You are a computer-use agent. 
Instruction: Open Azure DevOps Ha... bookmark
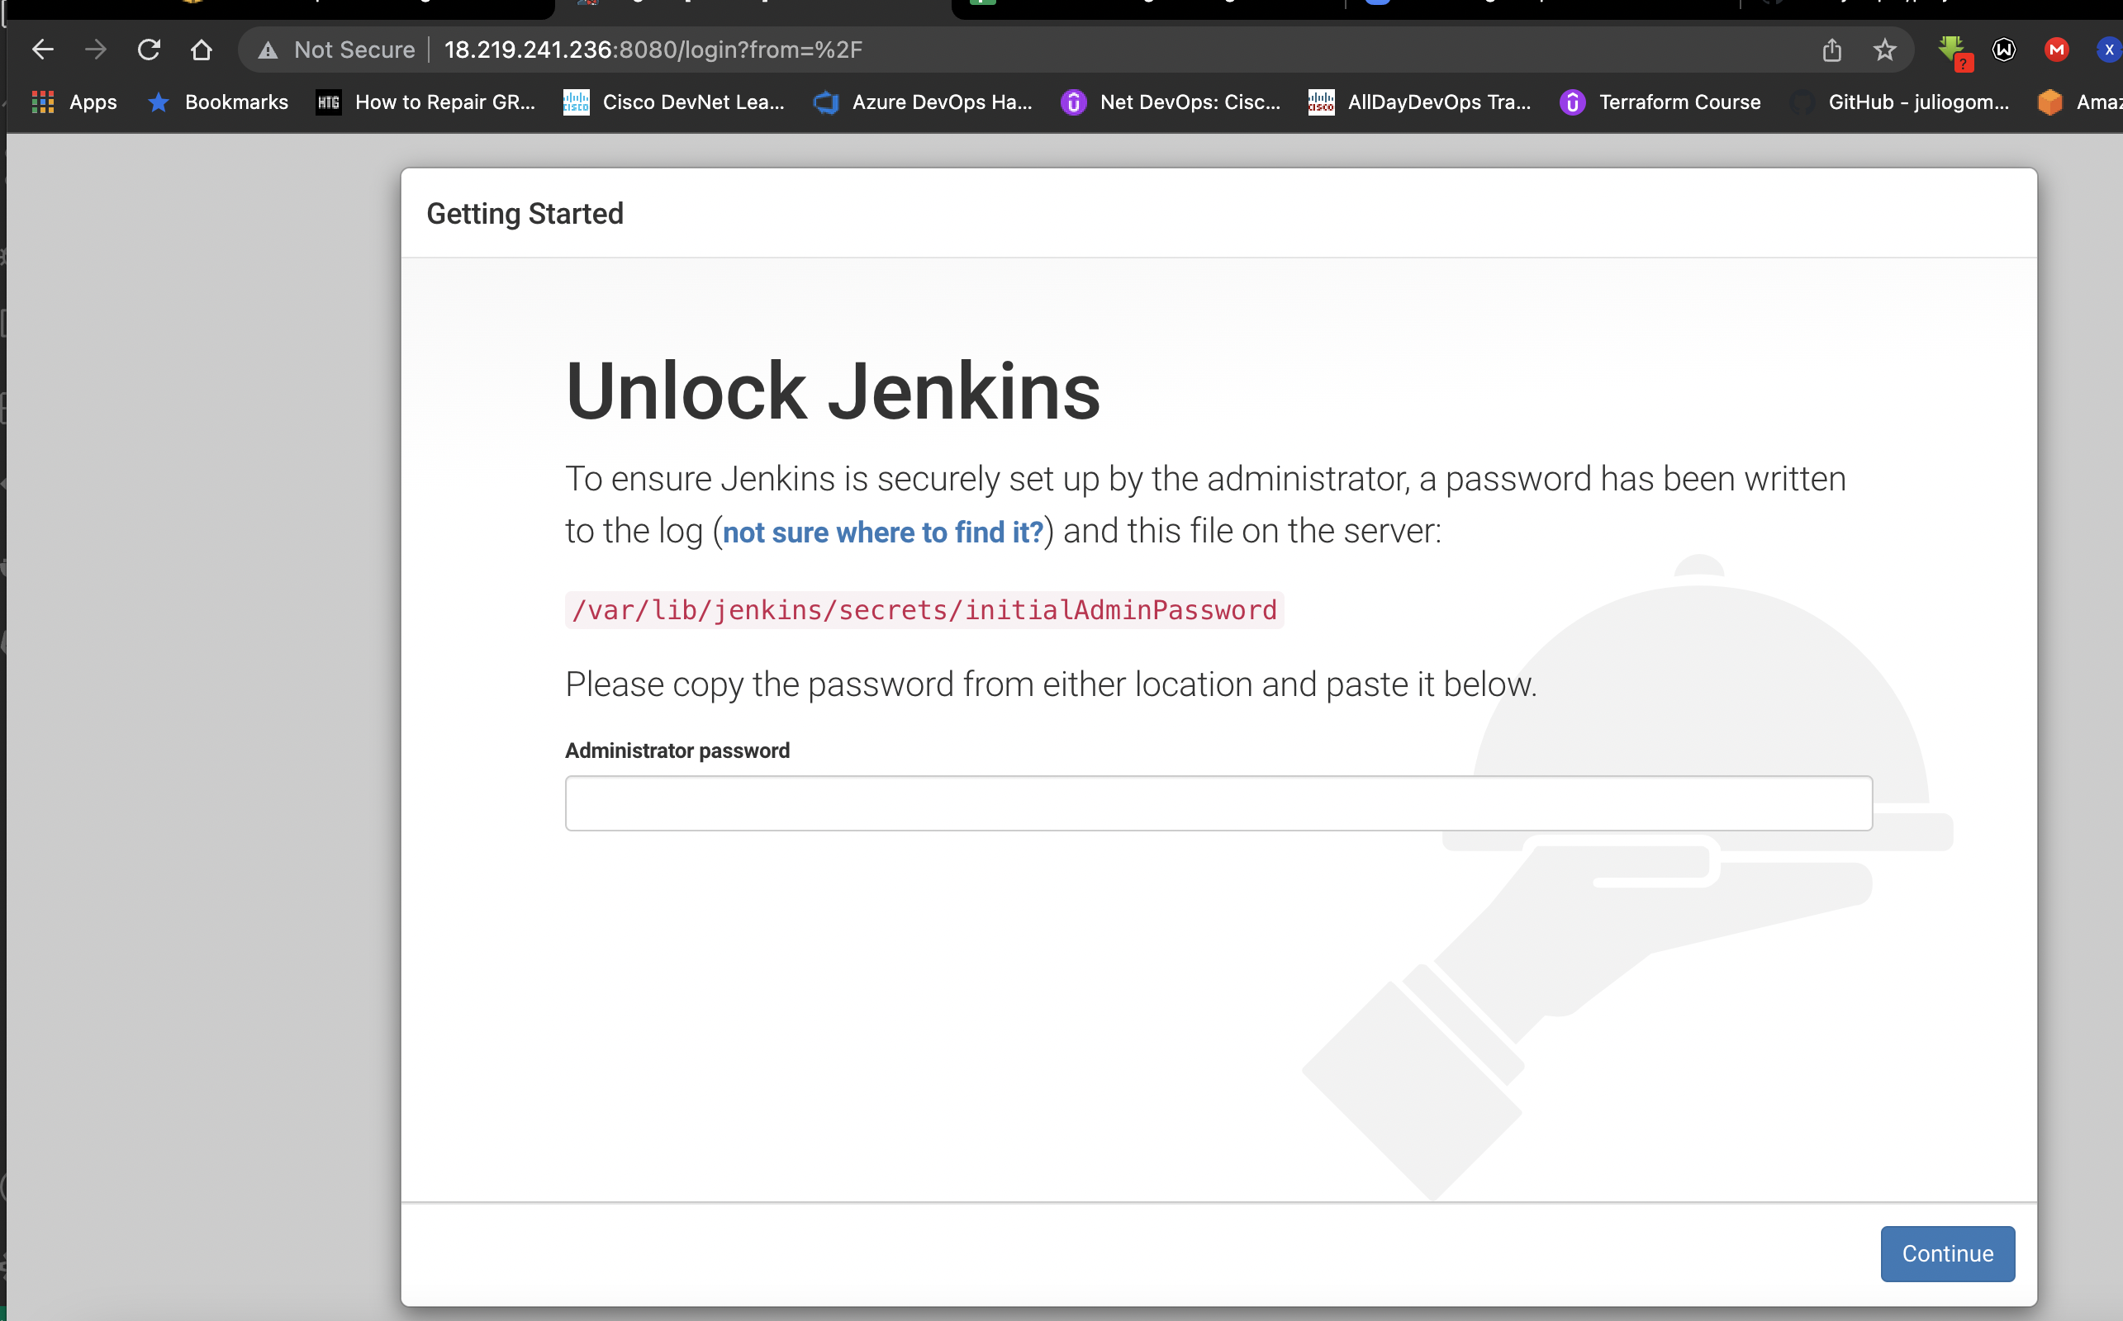point(923,102)
